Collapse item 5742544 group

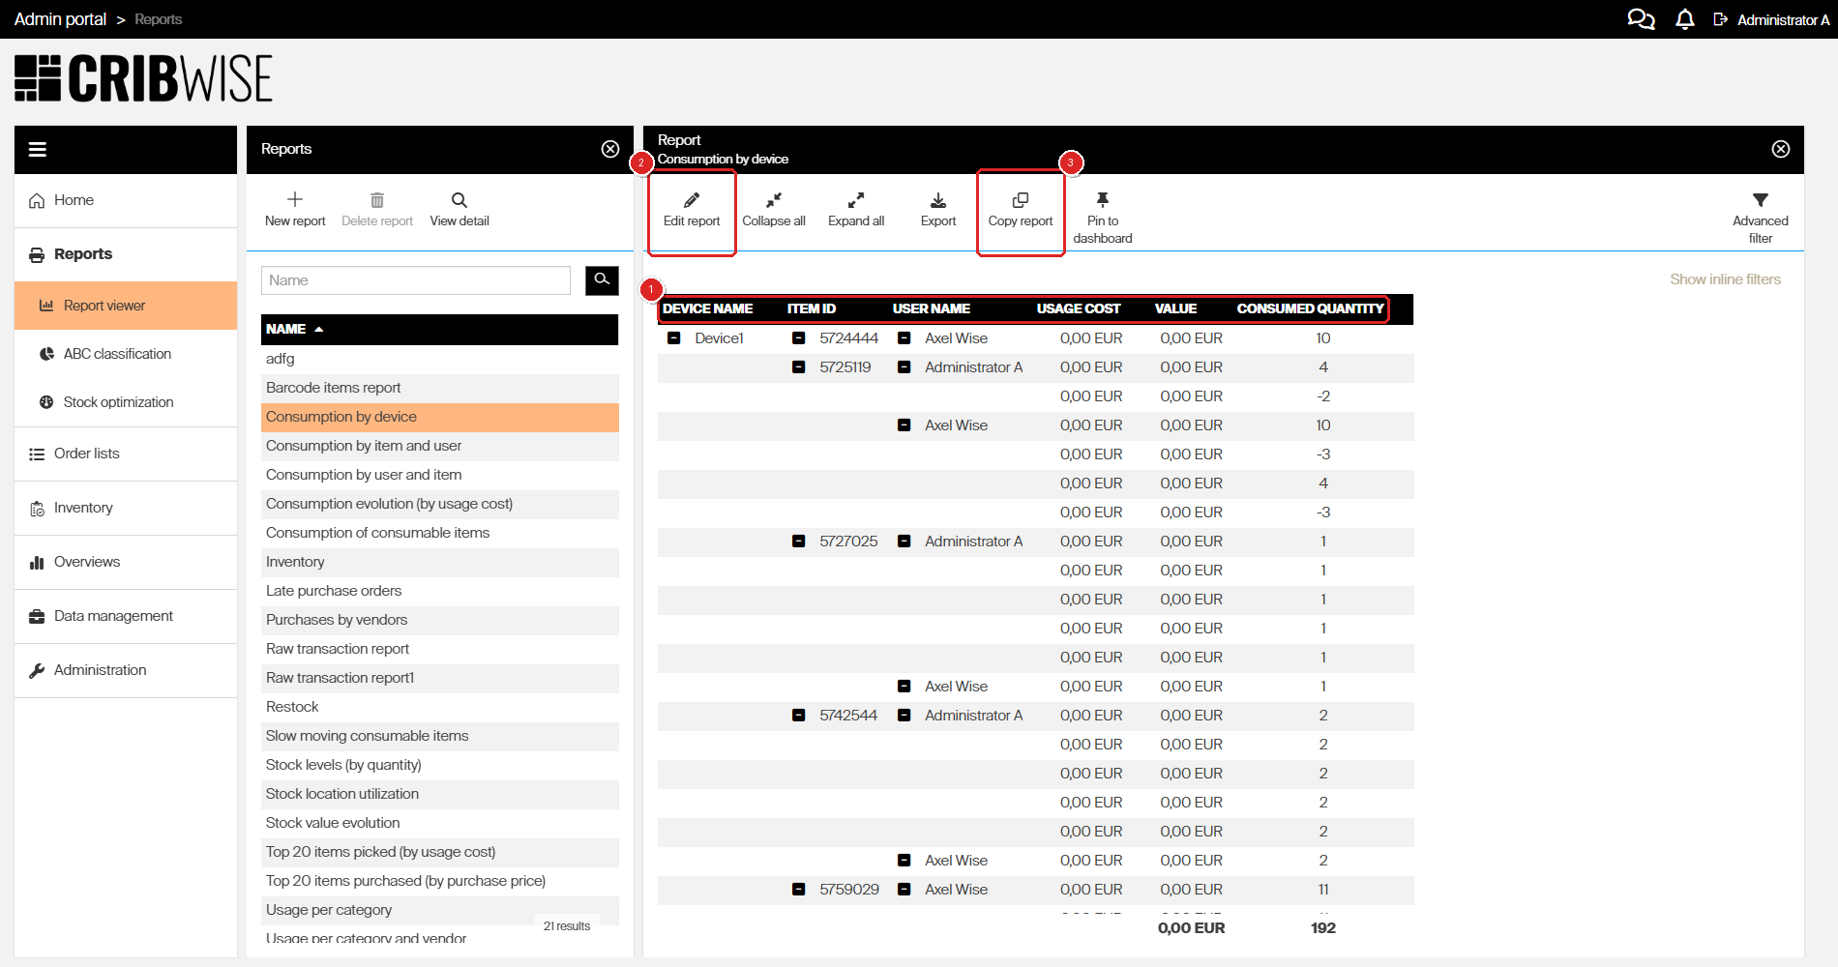(x=799, y=716)
